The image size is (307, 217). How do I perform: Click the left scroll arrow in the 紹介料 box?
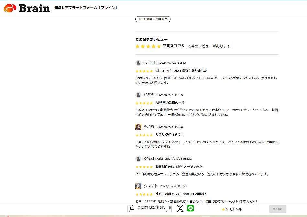(x=129, y=211)
